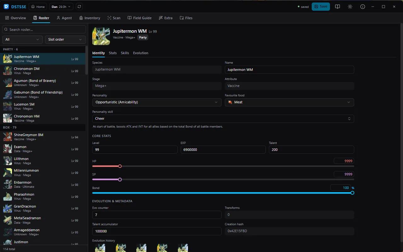
Task: Toggle the sun theme icon
Action: [x=350, y=7]
